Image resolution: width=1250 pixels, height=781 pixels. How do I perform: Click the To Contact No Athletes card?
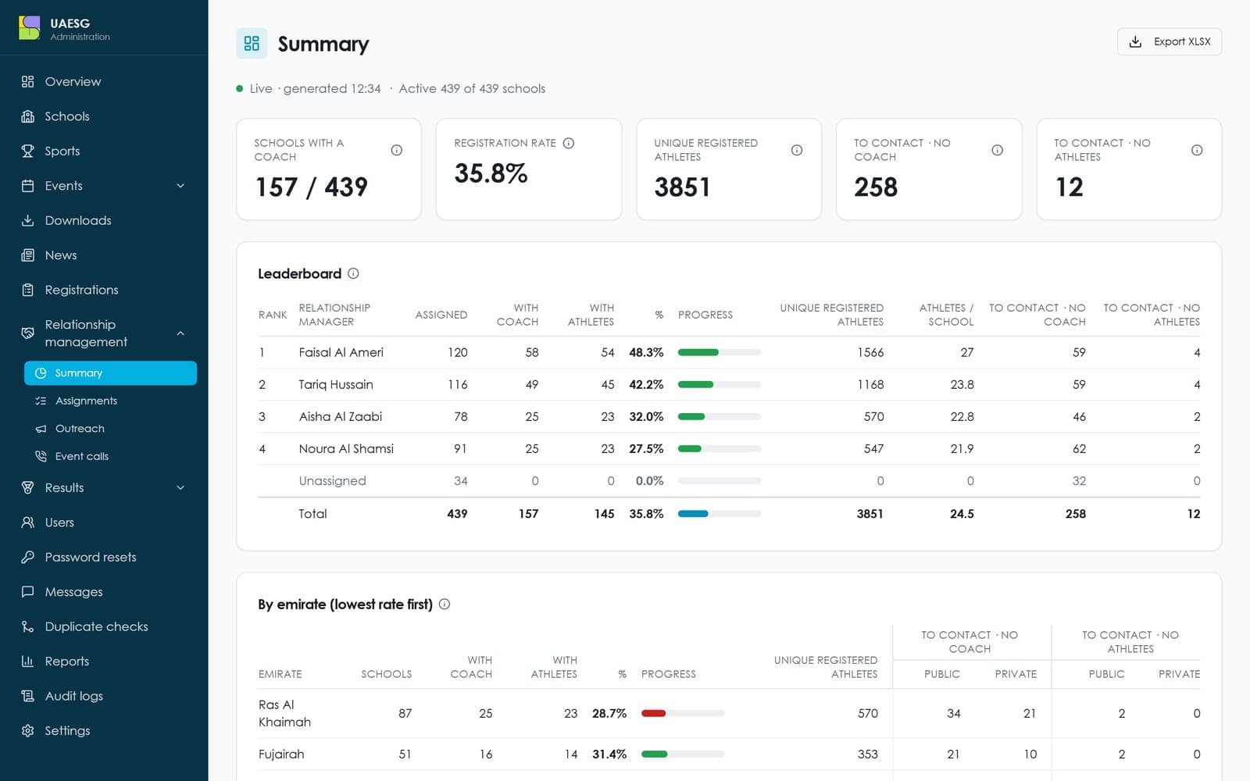(x=1129, y=169)
